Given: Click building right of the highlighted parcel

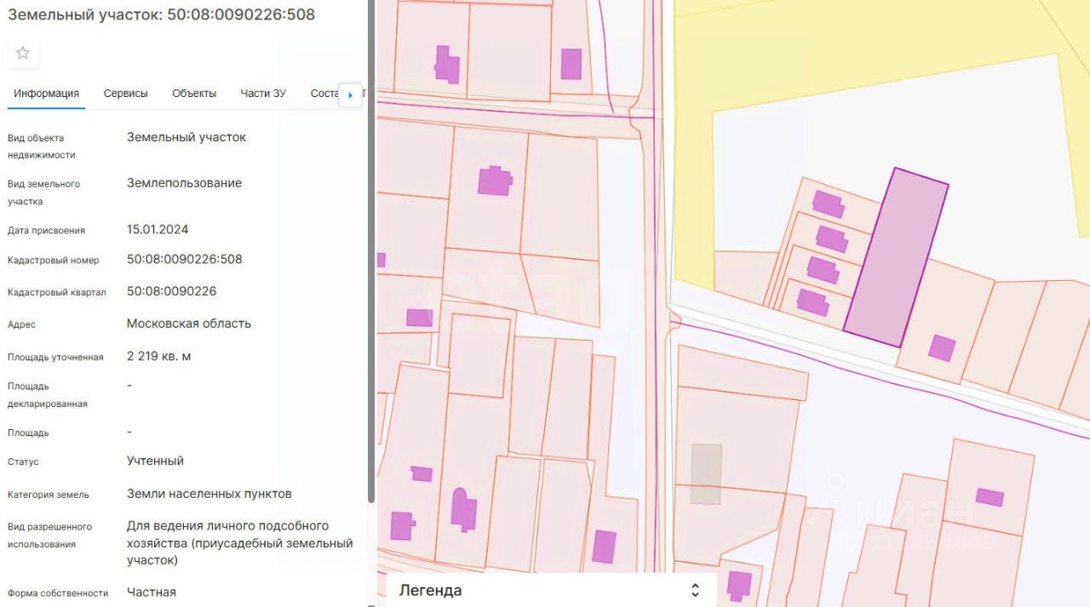Looking at the screenshot, I should [x=941, y=347].
